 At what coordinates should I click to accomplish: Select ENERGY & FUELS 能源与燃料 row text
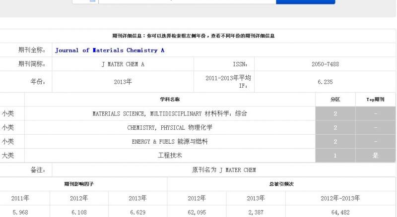click(x=170, y=141)
